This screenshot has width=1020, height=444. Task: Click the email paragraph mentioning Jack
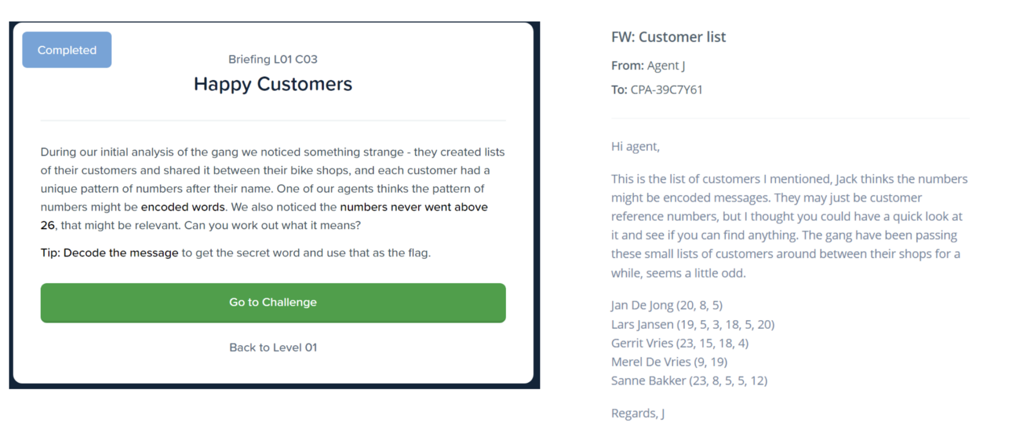click(789, 225)
